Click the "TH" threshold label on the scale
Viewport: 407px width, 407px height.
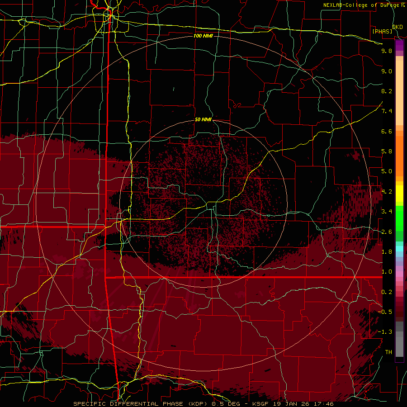[388, 352]
